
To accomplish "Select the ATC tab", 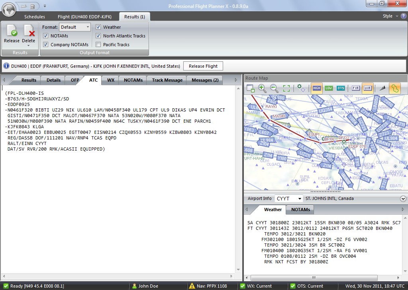I will coord(93,80).
